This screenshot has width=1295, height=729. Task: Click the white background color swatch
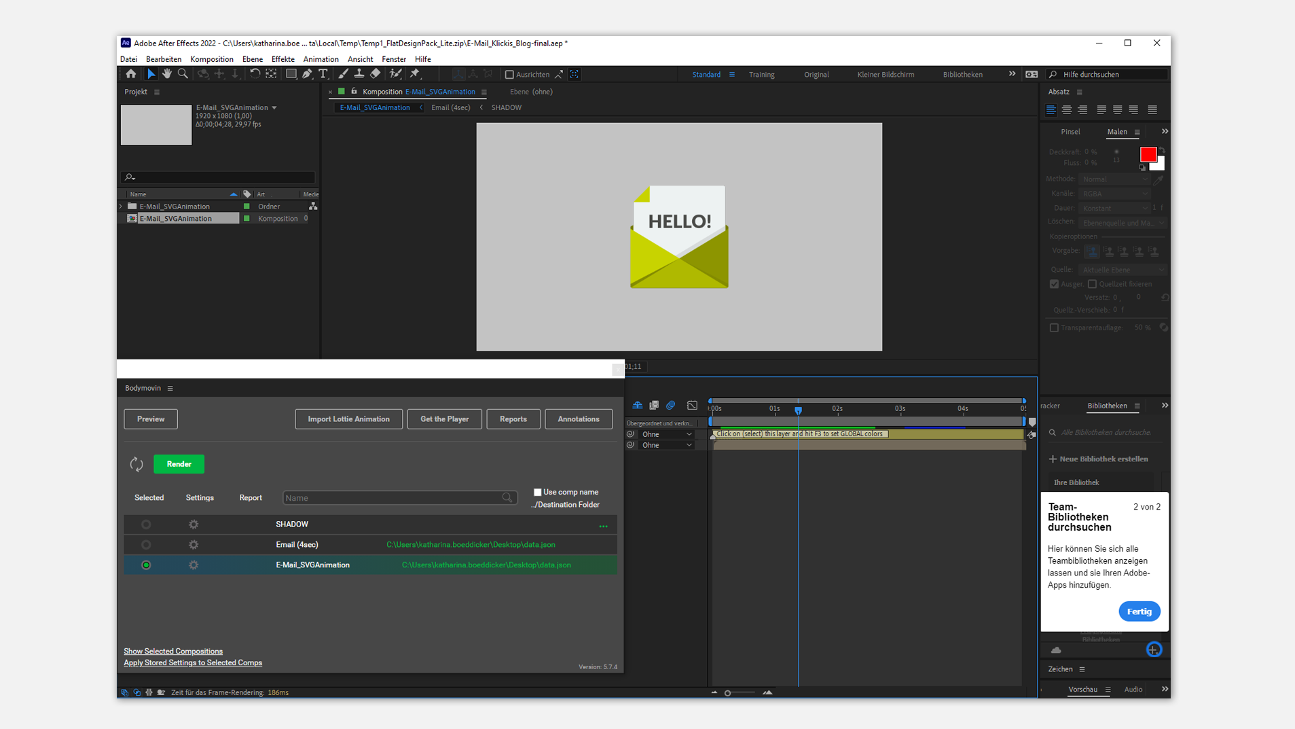click(1160, 164)
